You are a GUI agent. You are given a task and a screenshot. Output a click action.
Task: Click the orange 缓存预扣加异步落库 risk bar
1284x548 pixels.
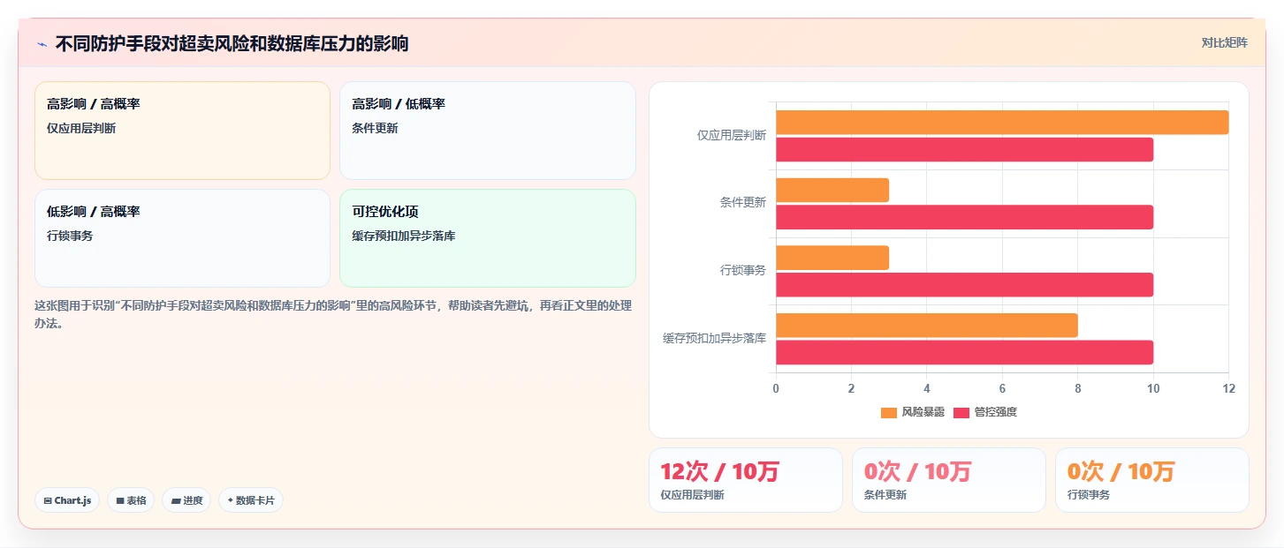(x=927, y=326)
